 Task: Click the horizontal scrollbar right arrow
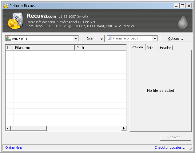(x=124, y=128)
